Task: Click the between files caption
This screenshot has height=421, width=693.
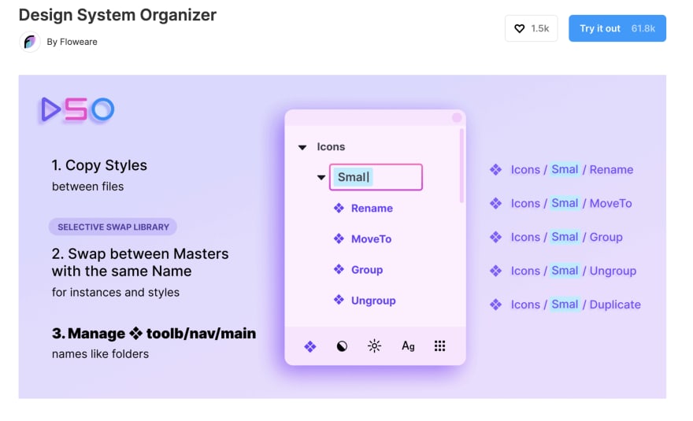Action: coord(87,186)
